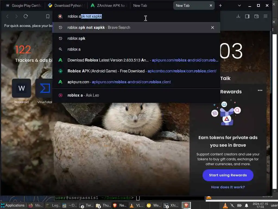Open 'How does it work?' link
The width and height of the screenshot is (278, 209).
(228, 187)
